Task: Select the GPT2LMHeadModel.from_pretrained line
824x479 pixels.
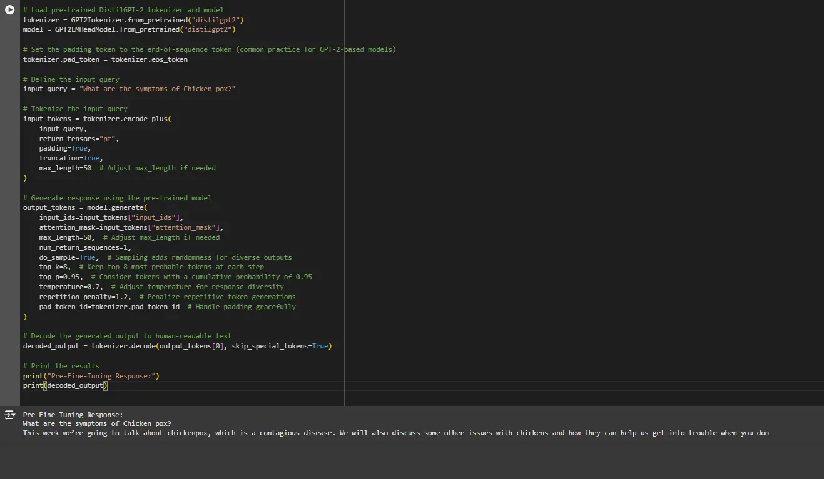Action: click(x=130, y=30)
